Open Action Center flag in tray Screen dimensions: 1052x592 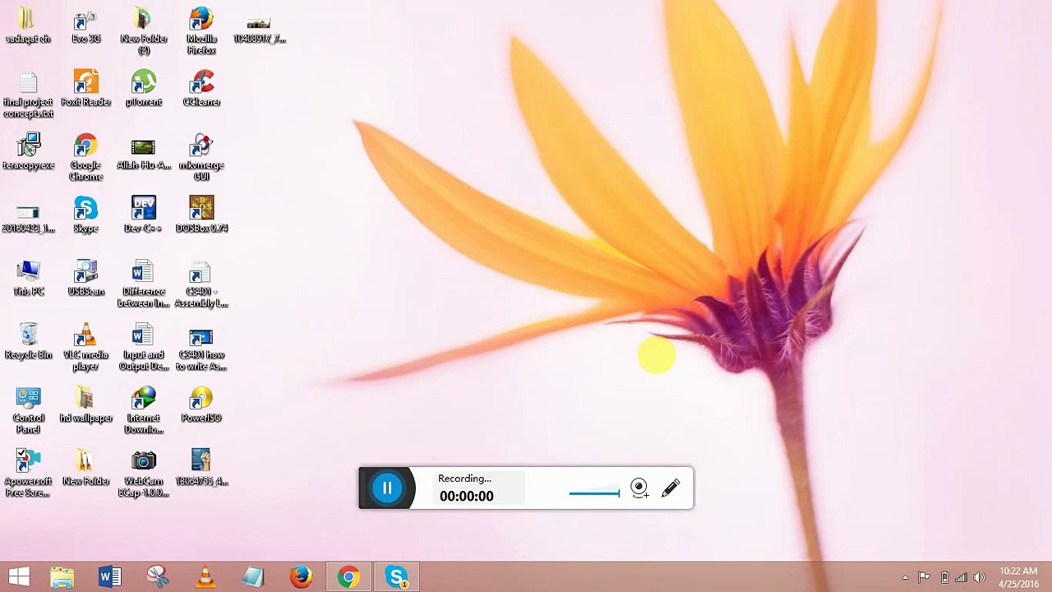[x=924, y=578]
